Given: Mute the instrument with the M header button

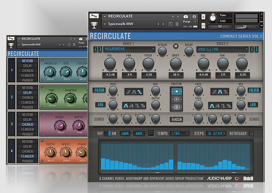Looking at the screenshot, I should pyautogui.click(x=203, y=26).
